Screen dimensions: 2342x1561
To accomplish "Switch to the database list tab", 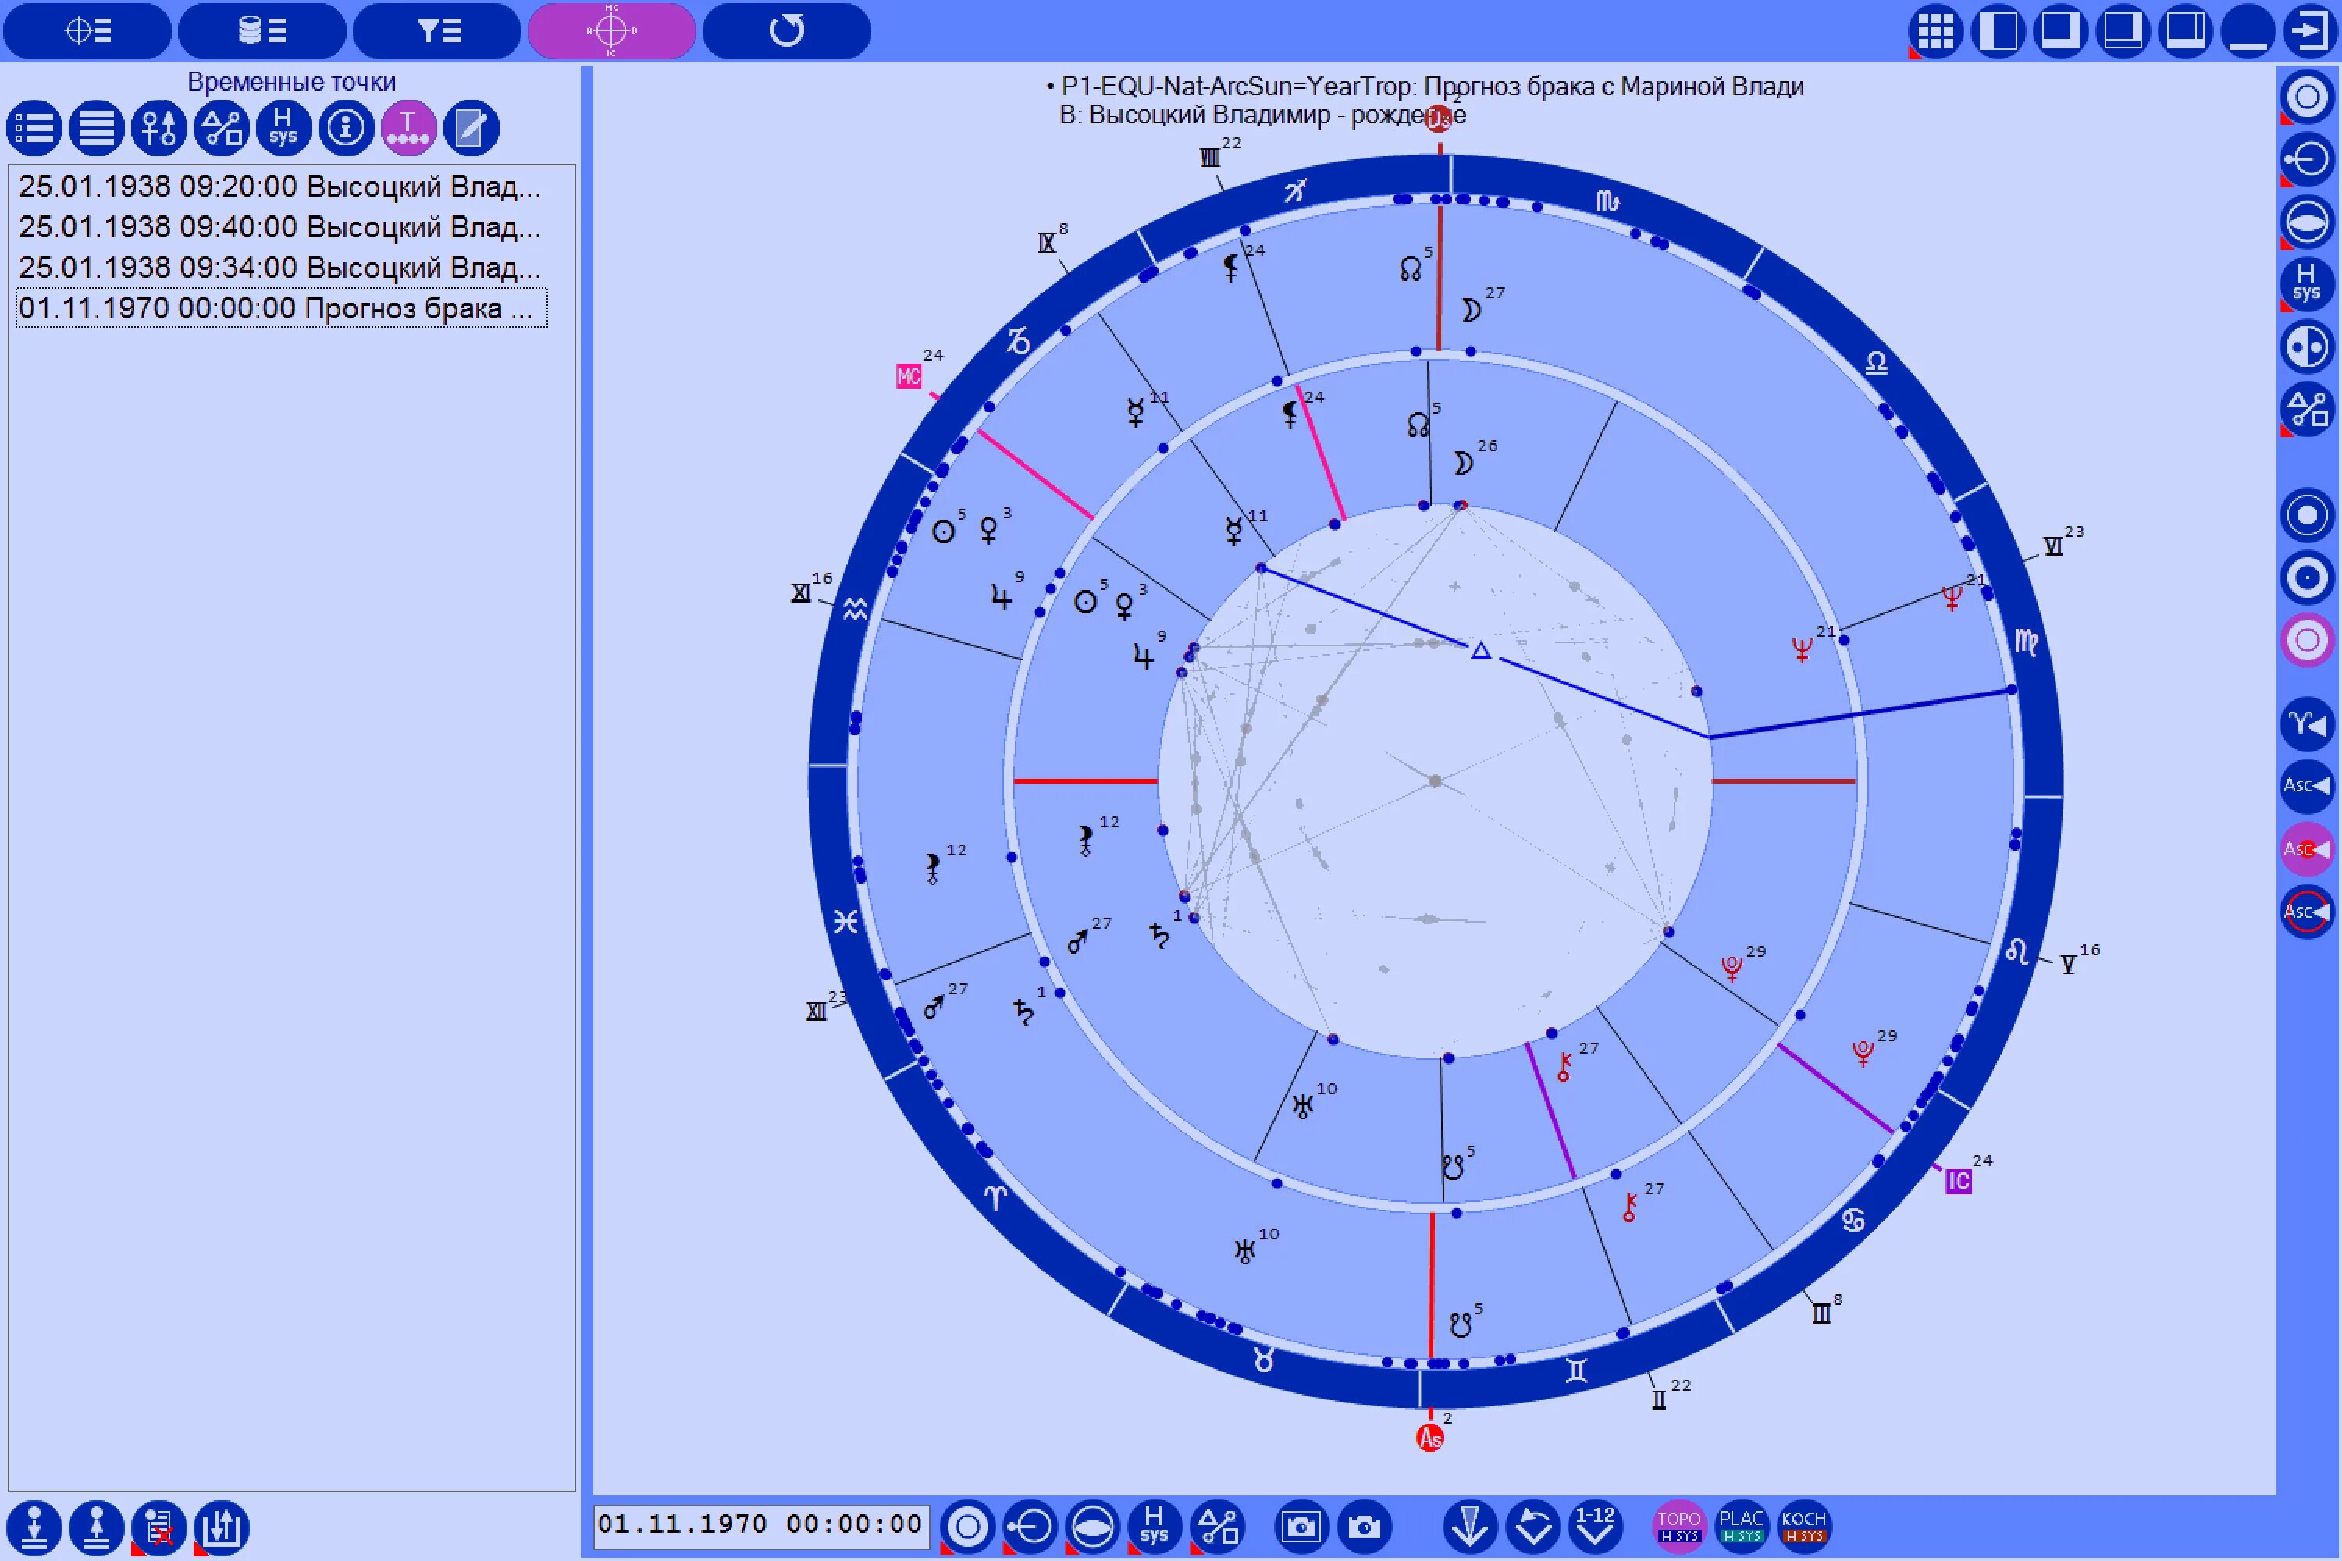I will (262, 31).
